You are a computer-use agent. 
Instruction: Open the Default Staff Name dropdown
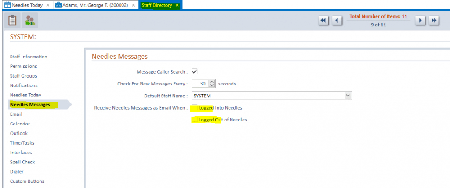[x=348, y=96]
